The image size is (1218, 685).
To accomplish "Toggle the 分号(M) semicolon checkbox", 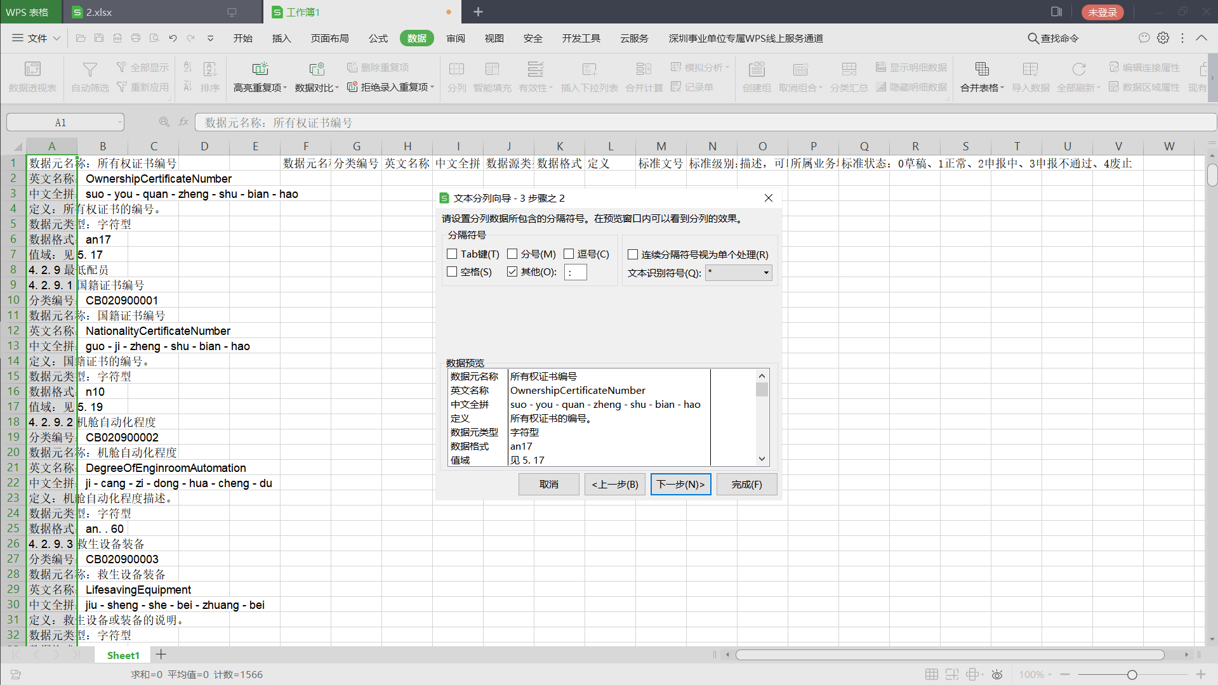I will [x=512, y=254].
